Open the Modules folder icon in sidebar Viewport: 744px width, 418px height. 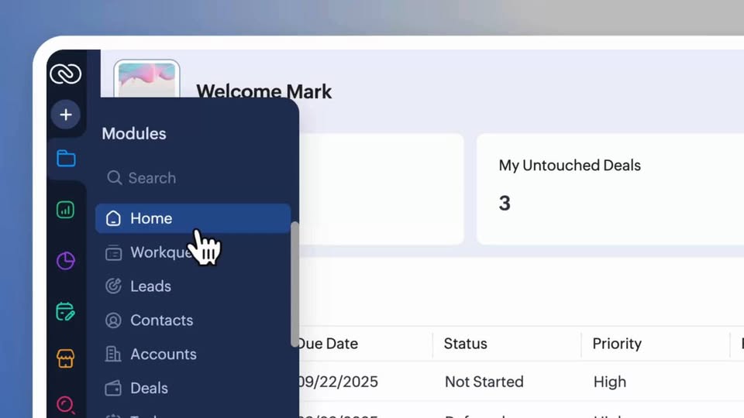[66, 159]
